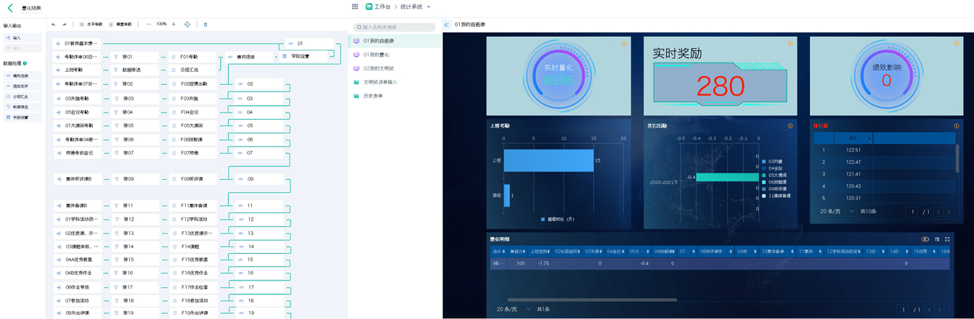Go back with the arrow beside 量化结果
The width and height of the screenshot is (974, 319).
(10, 8)
